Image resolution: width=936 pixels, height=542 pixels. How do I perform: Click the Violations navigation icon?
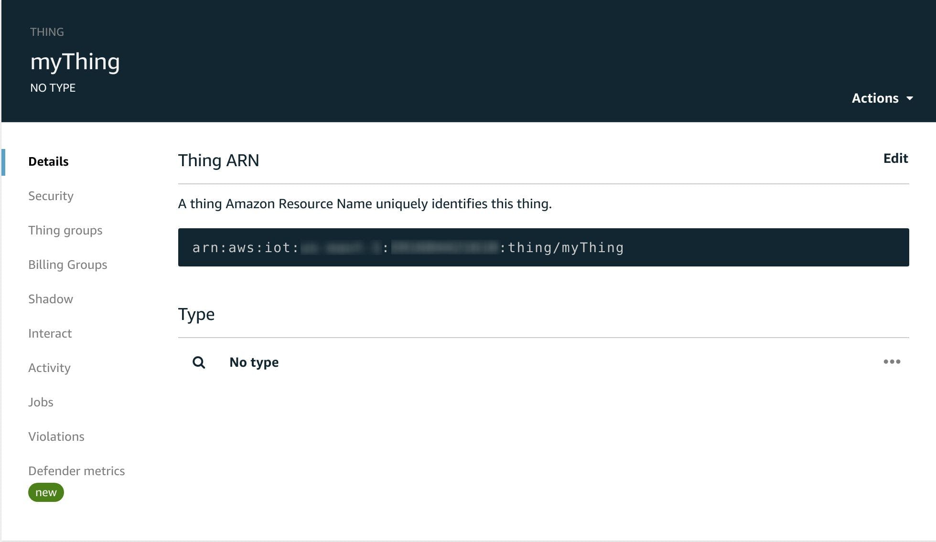[55, 436]
